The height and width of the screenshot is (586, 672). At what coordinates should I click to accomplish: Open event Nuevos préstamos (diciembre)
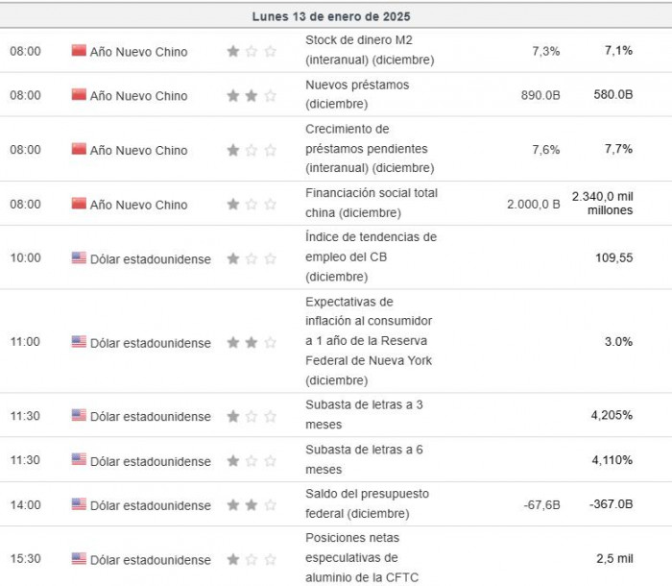coord(357,94)
